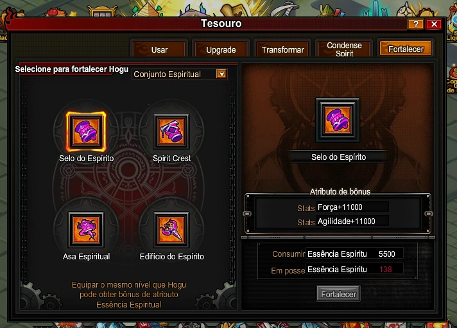Switch to the Usar tab
Image resolution: width=457 pixels, height=328 pixels.
(159, 49)
